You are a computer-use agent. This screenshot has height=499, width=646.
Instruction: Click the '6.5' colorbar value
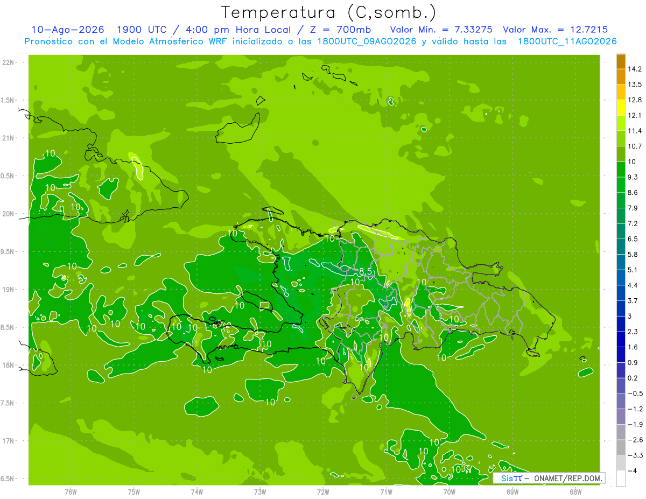point(633,238)
